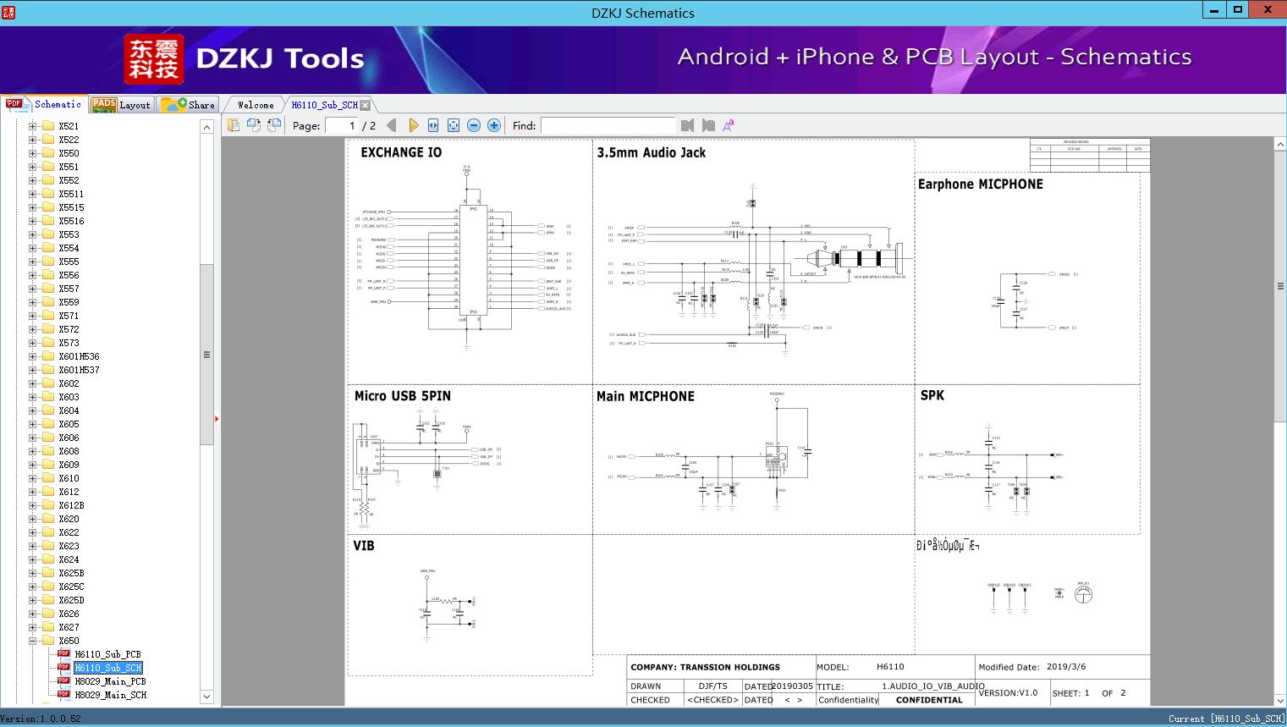Screen dimensions: 1287x727
Task: Click the find next icon
Action: (x=708, y=125)
